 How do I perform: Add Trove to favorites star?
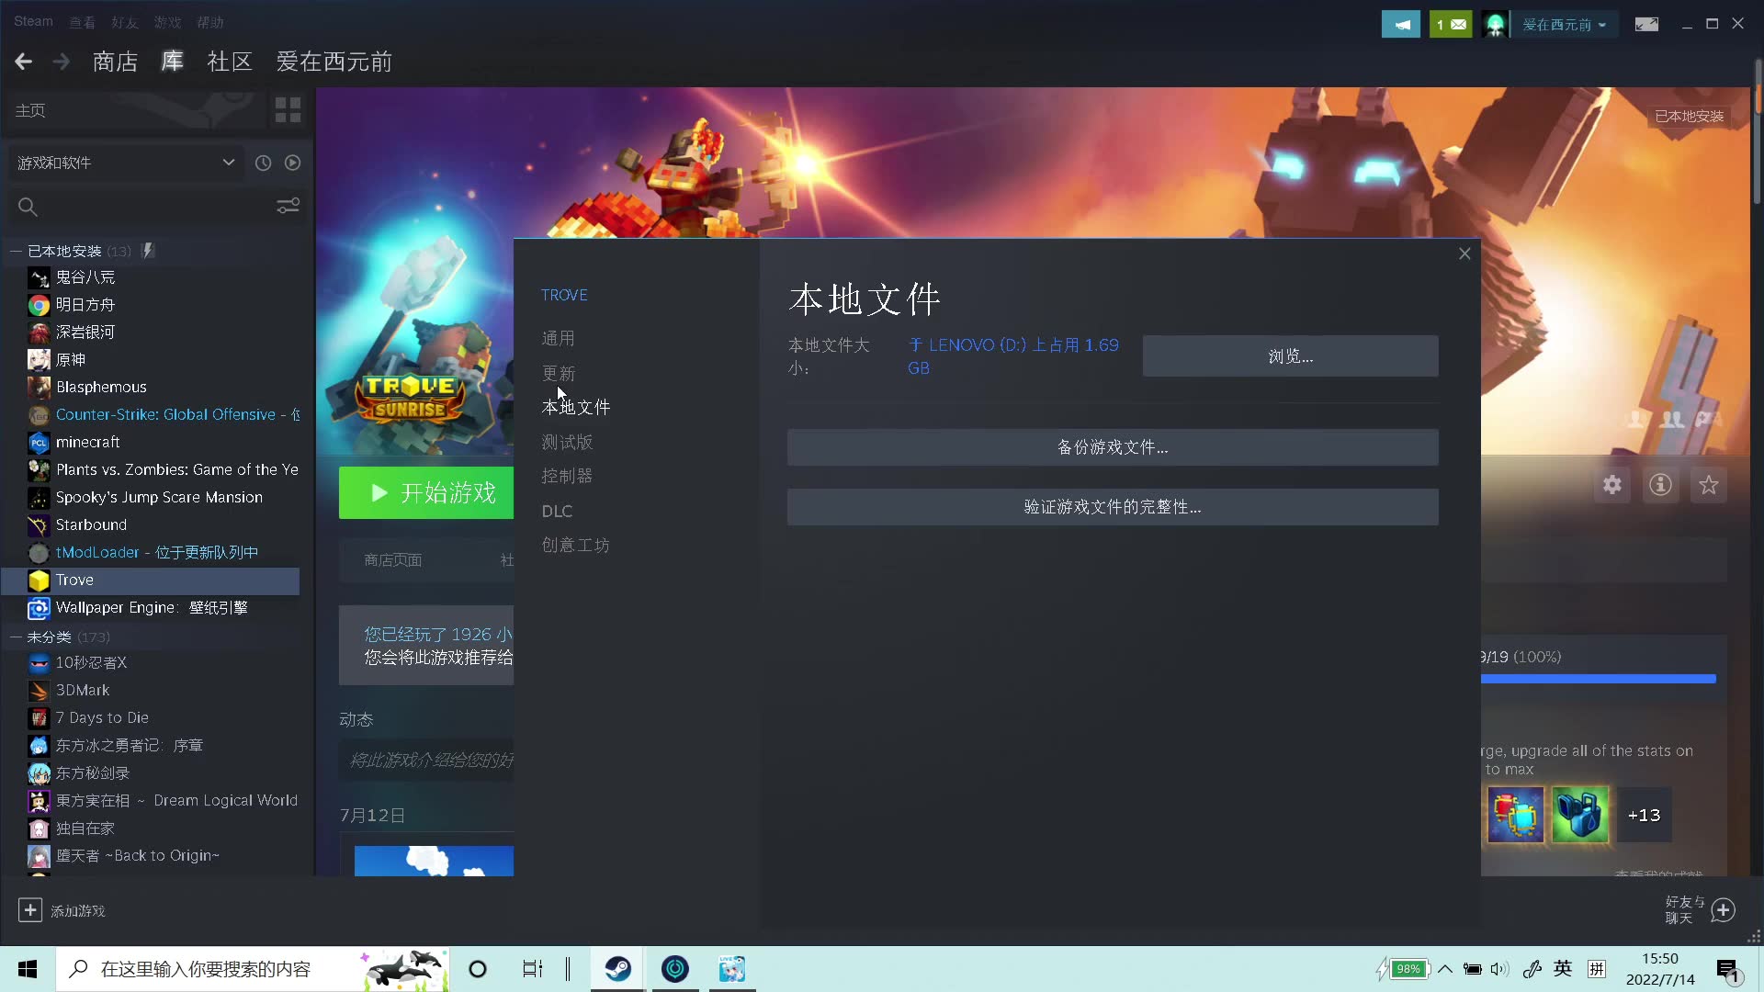1708,485
